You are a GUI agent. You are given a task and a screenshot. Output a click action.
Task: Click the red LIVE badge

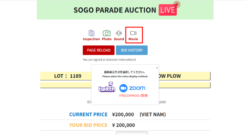click(168, 10)
